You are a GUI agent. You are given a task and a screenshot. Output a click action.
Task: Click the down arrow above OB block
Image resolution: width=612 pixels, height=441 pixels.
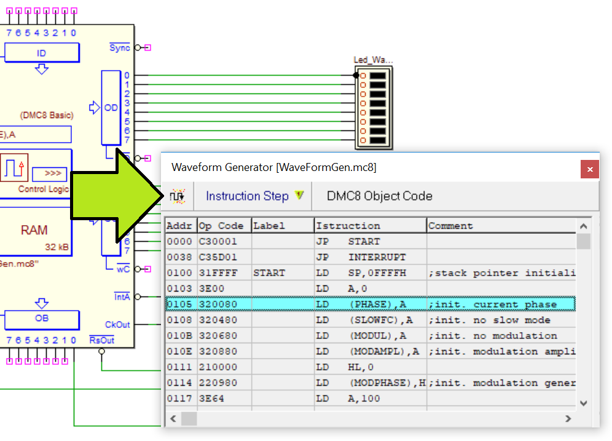[42, 303]
